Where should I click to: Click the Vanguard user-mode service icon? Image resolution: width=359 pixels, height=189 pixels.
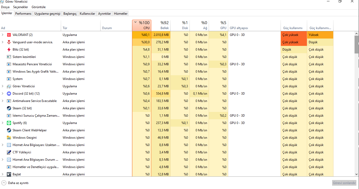point(9,42)
